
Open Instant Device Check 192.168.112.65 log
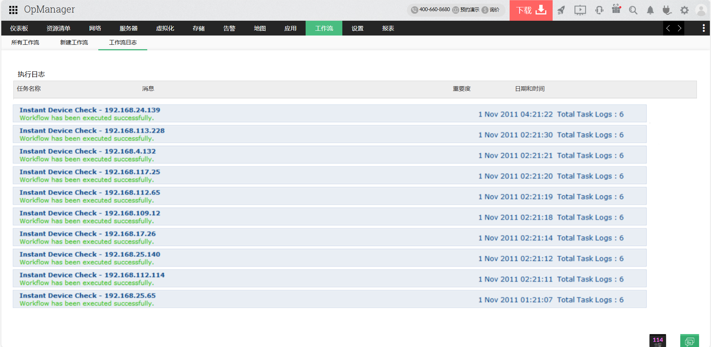(x=330, y=196)
